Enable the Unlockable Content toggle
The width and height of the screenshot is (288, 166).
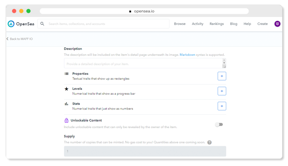(x=219, y=124)
